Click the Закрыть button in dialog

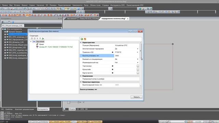[x=137, y=97]
